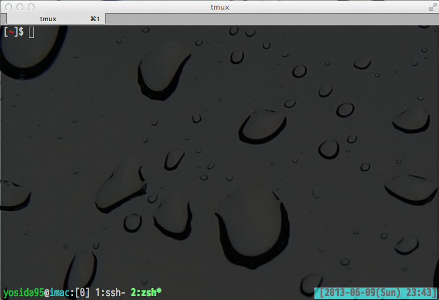Click the [0] session index in the status bar
The height and width of the screenshot is (300, 439).
[82, 293]
